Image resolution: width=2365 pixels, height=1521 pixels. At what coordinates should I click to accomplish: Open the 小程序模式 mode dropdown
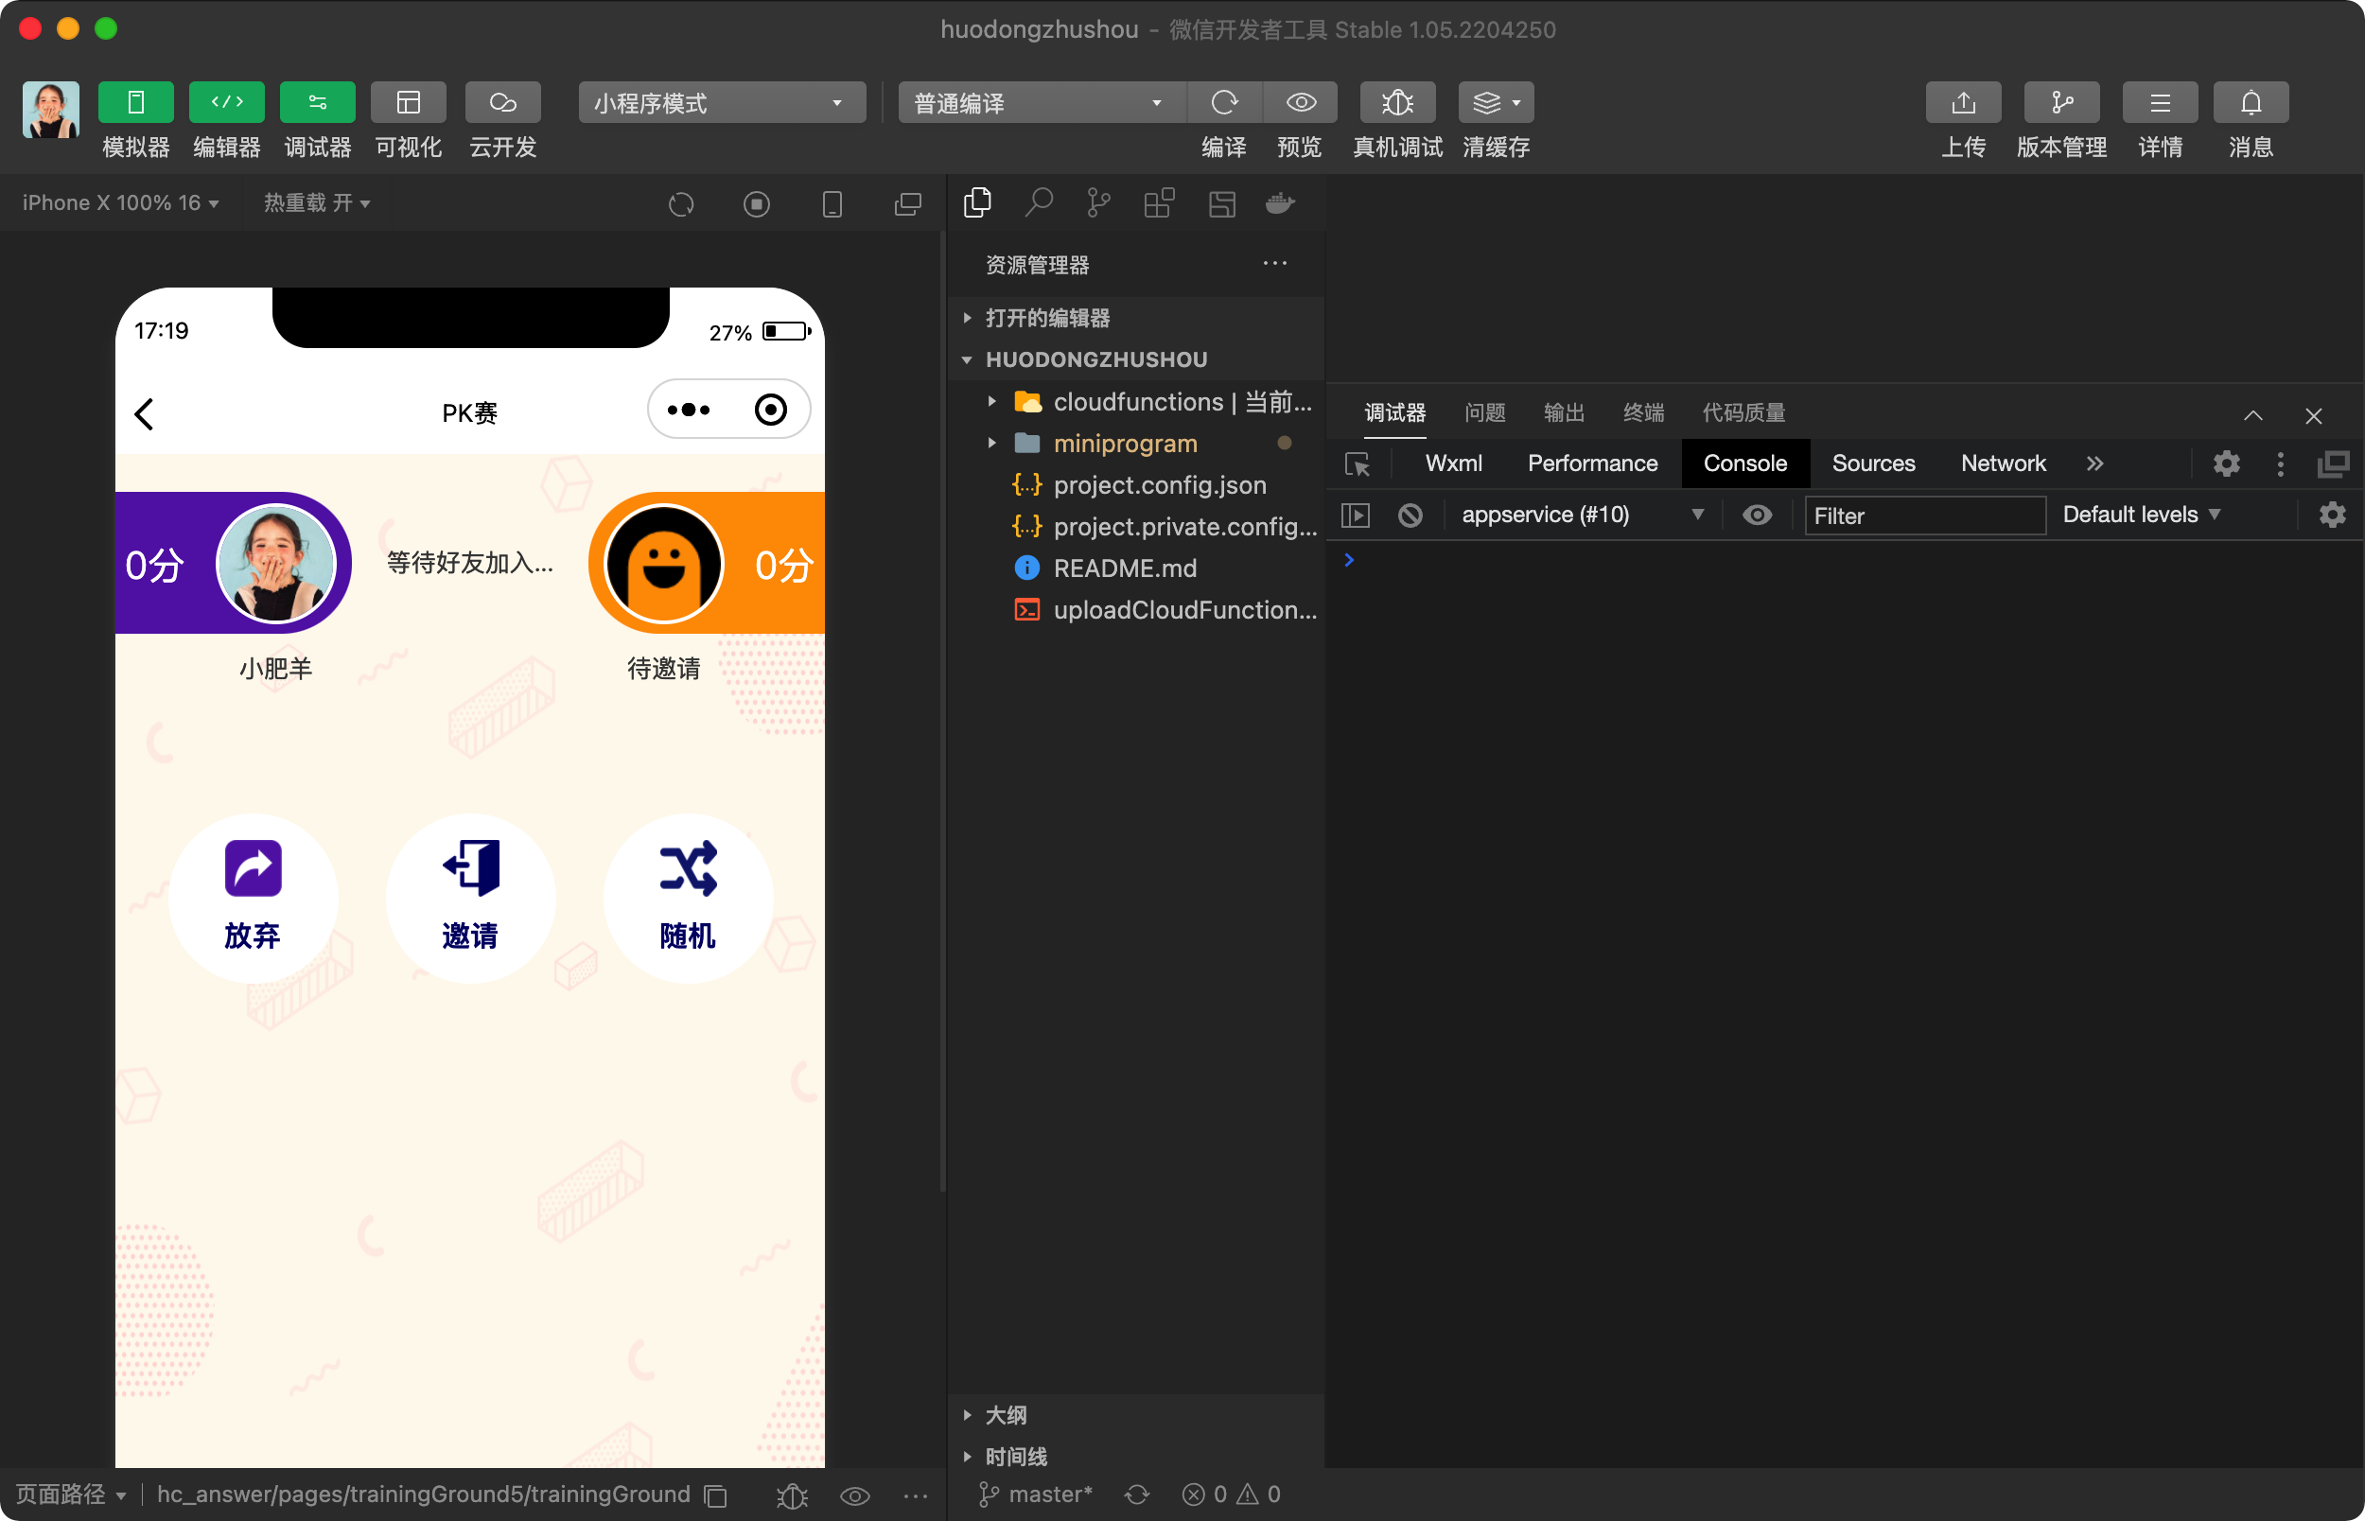tap(721, 103)
